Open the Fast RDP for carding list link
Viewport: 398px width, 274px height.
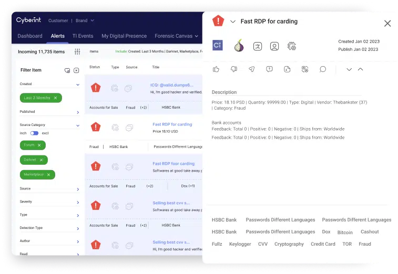coord(172,124)
